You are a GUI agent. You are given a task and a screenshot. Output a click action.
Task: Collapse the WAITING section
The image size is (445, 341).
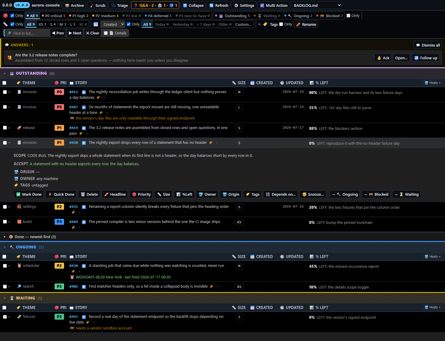coord(4,298)
